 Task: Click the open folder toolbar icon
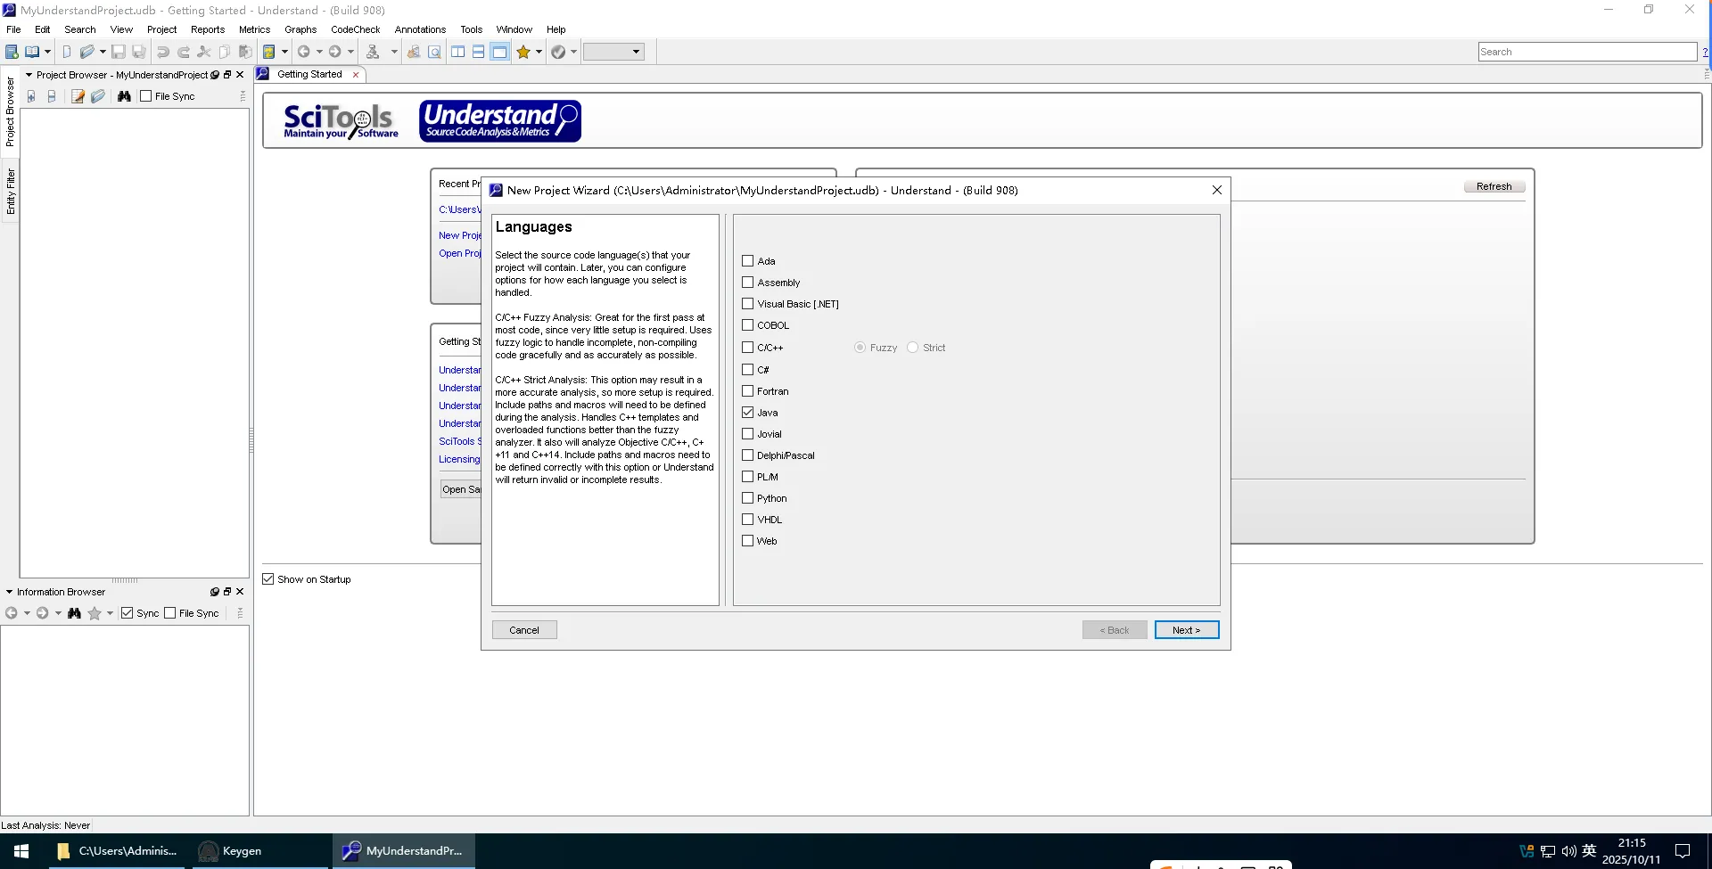86,52
